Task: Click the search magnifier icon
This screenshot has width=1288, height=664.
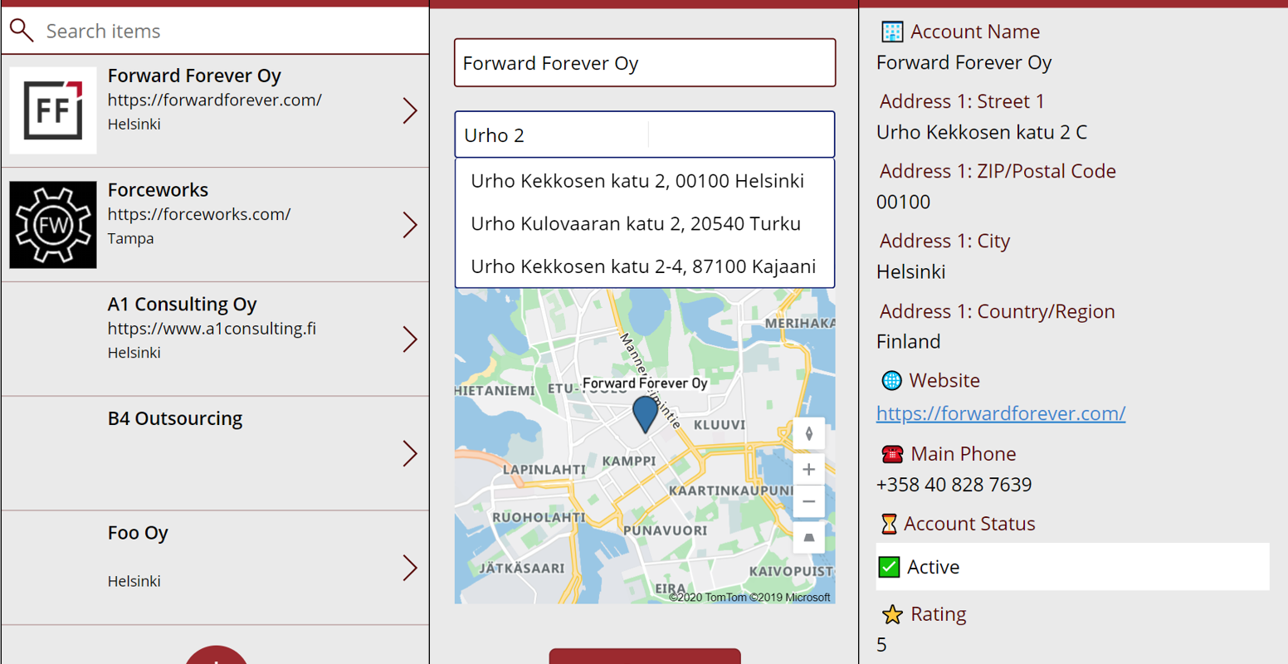Action: click(x=22, y=31)
